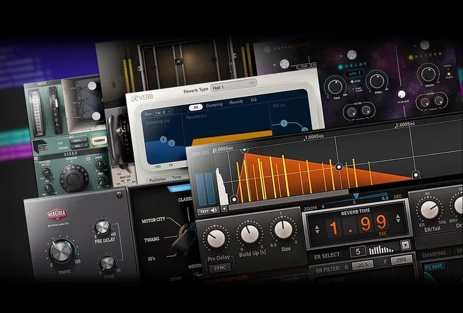Image resolution: width=463 pixels, height=313 pixels.
Task: Open the Var. 0 decorrelation dropdown
Action: click(163, 112)
